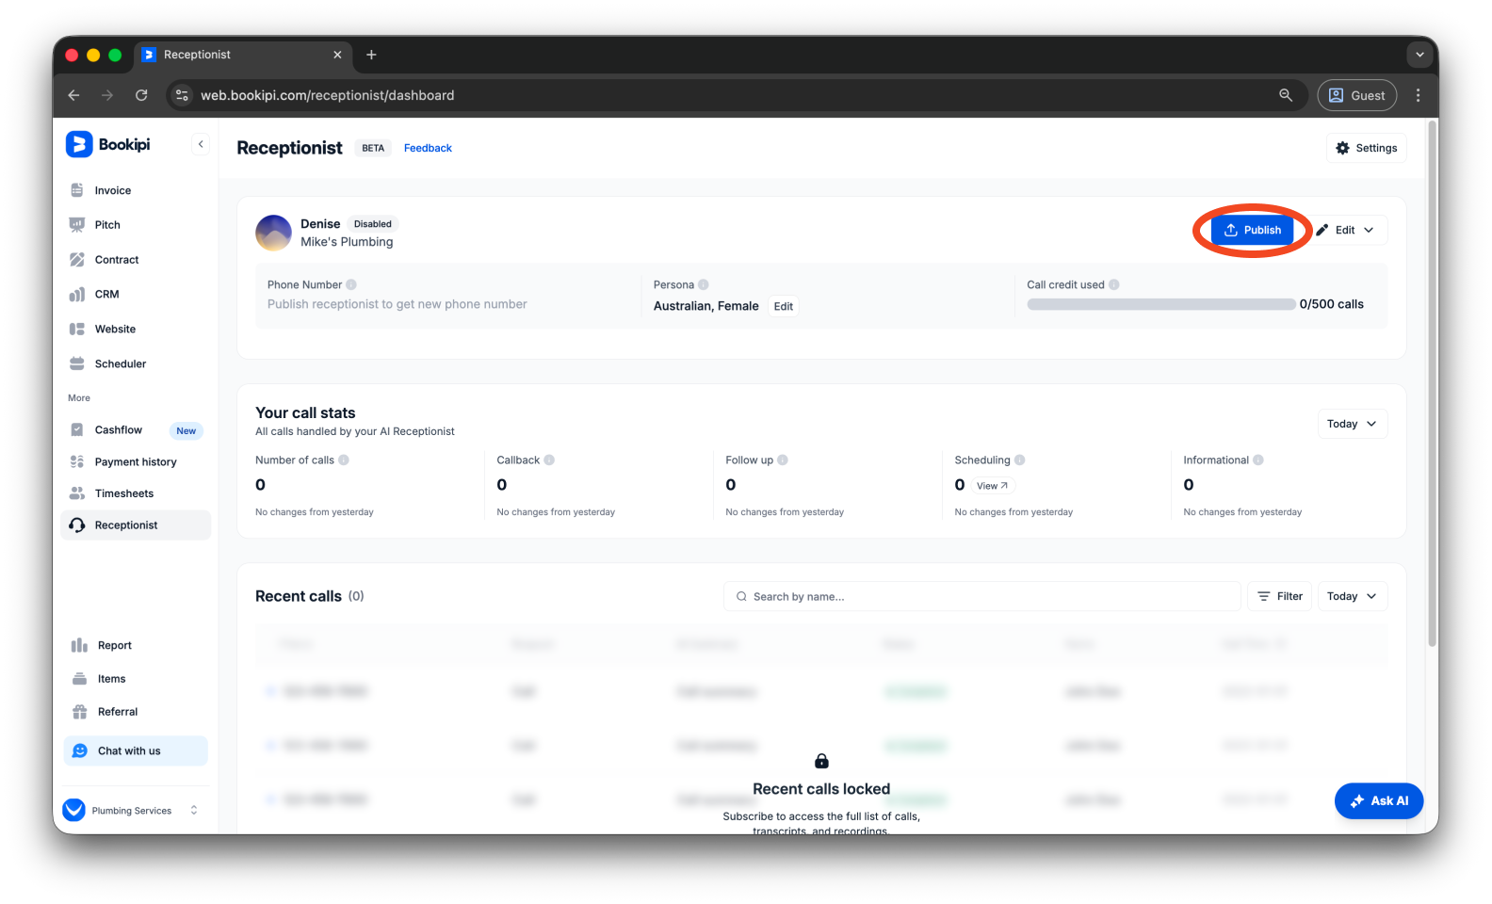The image size is (1492, 904).
Task: Reload the page with the refresh icon
Action: click(x=141, y=95)
